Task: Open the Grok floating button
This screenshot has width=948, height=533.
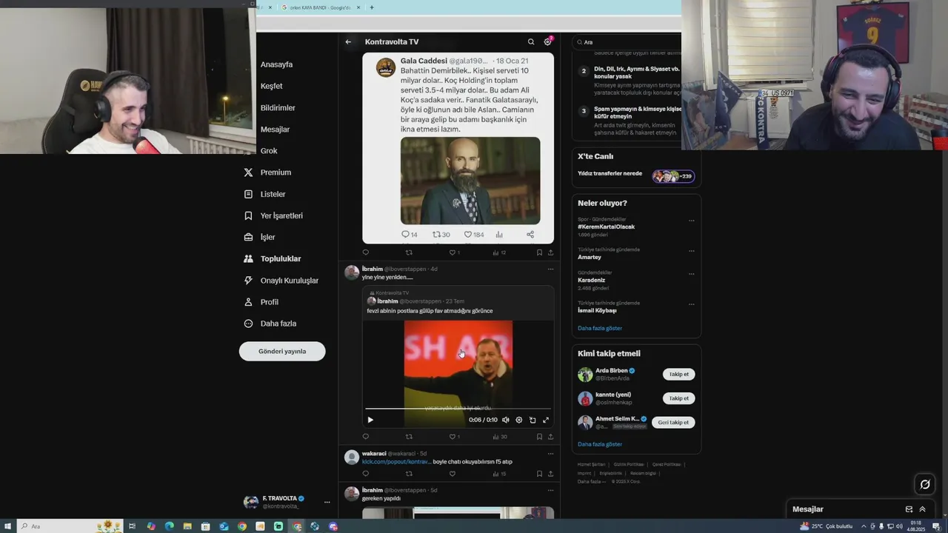Action: (925, 485)
